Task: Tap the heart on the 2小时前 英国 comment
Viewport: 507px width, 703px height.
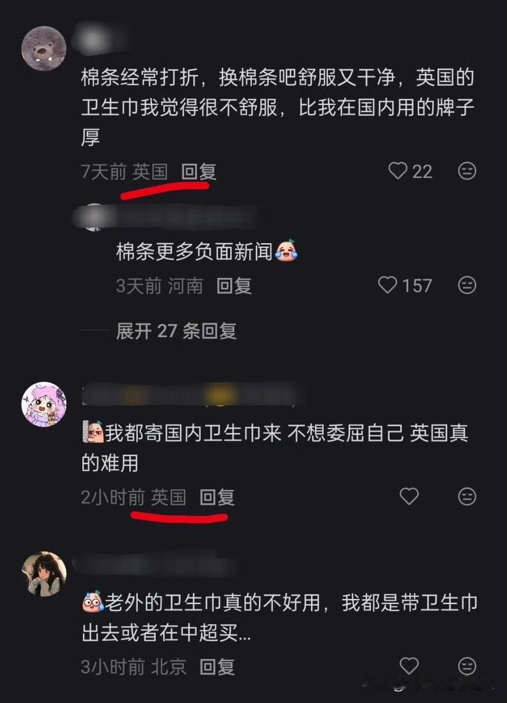Action: coord(409,496)
